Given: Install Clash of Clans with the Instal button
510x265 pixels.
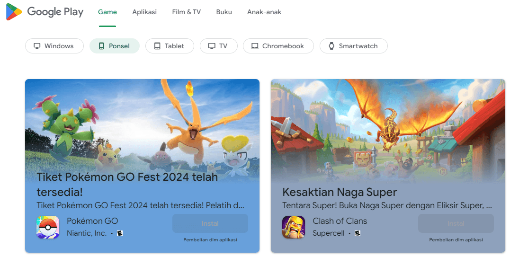Looking at the screenshot, I should 456,223.
